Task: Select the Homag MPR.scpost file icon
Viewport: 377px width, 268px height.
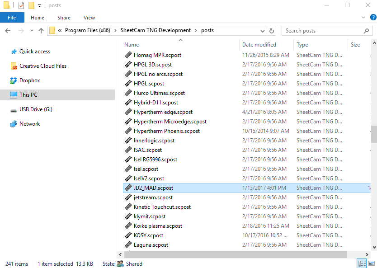Action: (128, 55)
